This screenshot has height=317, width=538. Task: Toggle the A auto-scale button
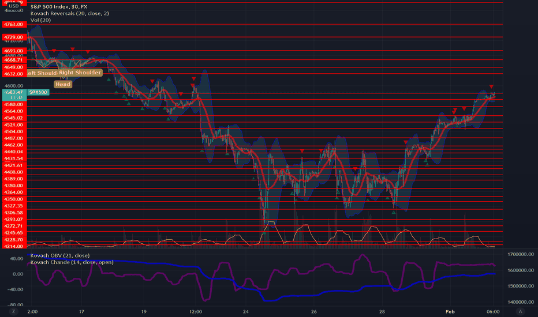point(520,311)
